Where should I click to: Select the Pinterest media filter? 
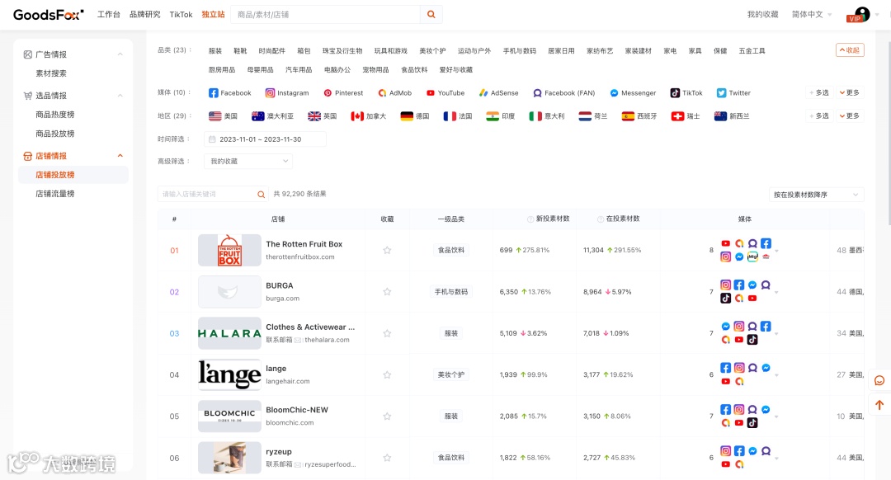pyautogui.click(x=343, y=93)
